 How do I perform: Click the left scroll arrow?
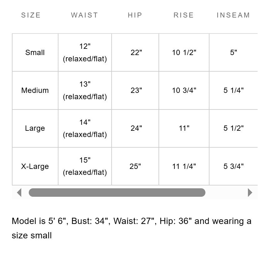(x=19, y=192)
